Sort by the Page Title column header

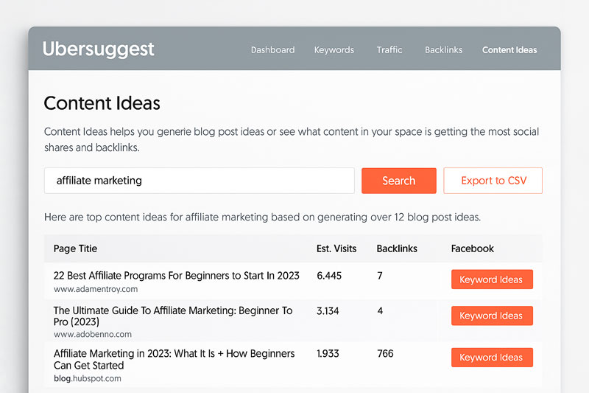pyautogui.click(x=75, y=248)
